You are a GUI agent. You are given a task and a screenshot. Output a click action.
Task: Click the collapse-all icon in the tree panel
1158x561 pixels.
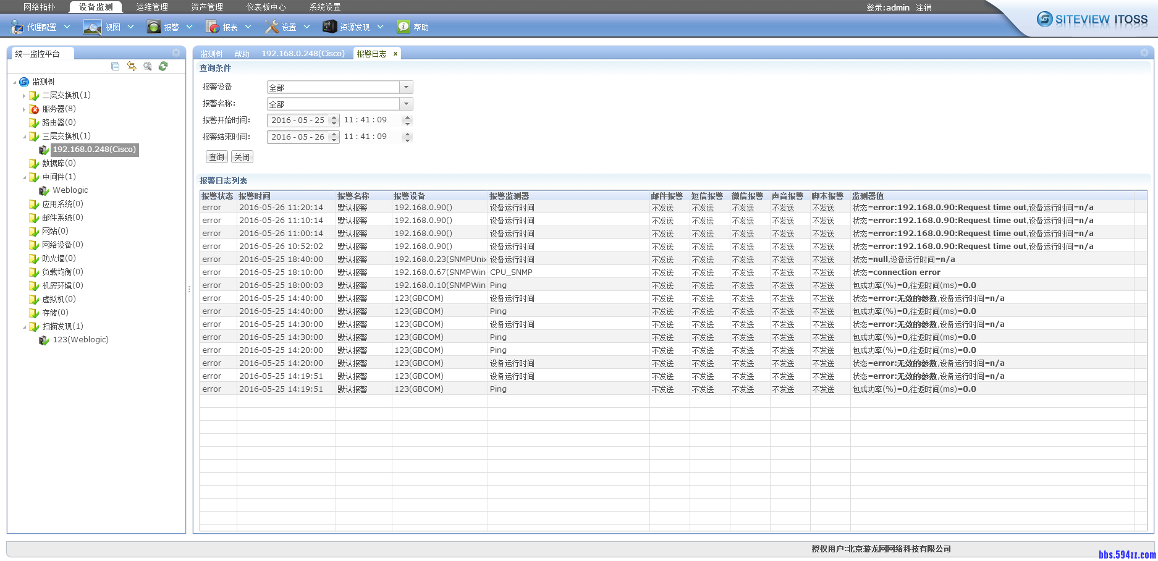pyautogui.click(x=115, y=66)
